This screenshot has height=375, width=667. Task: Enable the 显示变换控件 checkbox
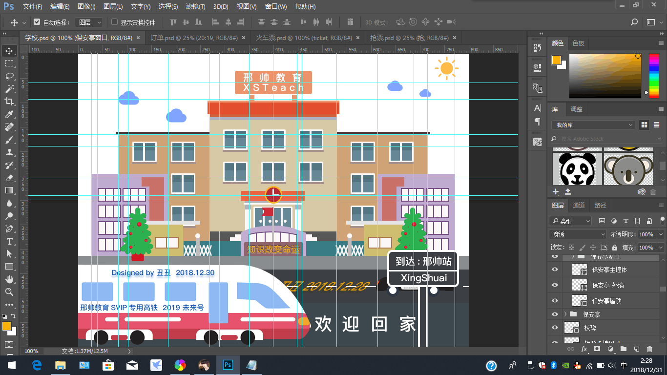tap(115, 22)
